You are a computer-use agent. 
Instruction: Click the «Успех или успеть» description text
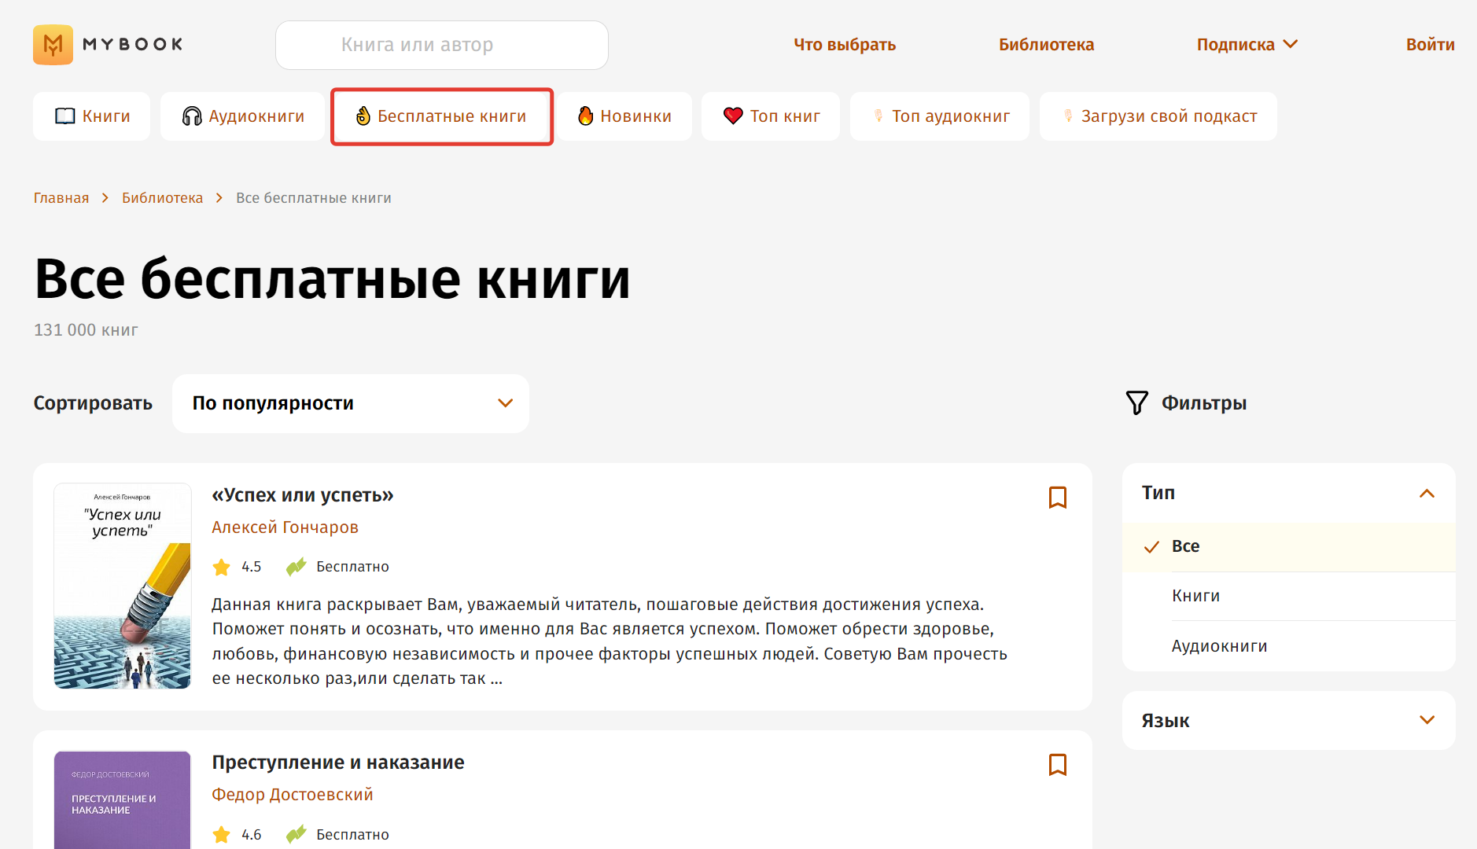coord(610,641)
